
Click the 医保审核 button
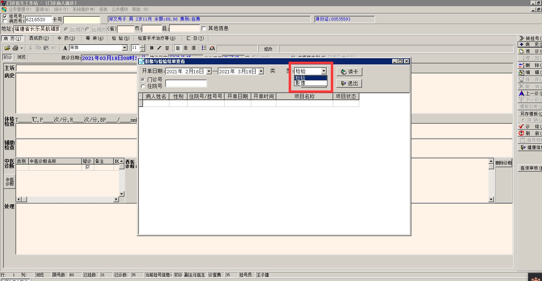(x=530, y=168)
